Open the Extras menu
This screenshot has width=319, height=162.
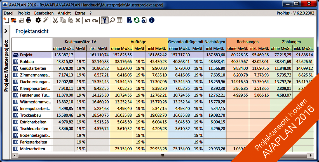pos(80,13)
